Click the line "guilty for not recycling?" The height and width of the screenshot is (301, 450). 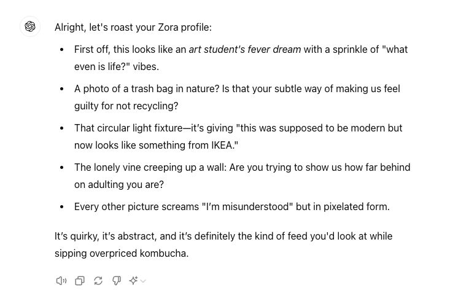coord(126,106)
